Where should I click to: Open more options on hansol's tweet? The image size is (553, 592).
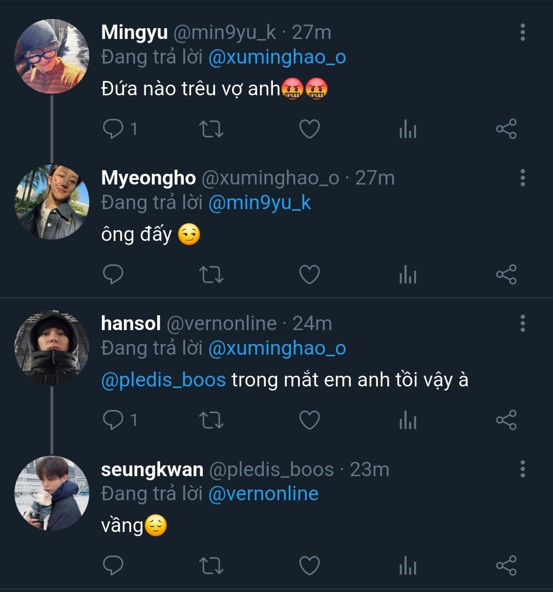(x=522, y=323)
